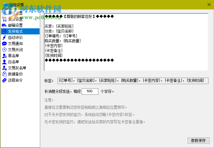Click the note starting 对于无卡密发货的宝贝
This screenshot has height=148, width=214.
[x=89, y=115]
